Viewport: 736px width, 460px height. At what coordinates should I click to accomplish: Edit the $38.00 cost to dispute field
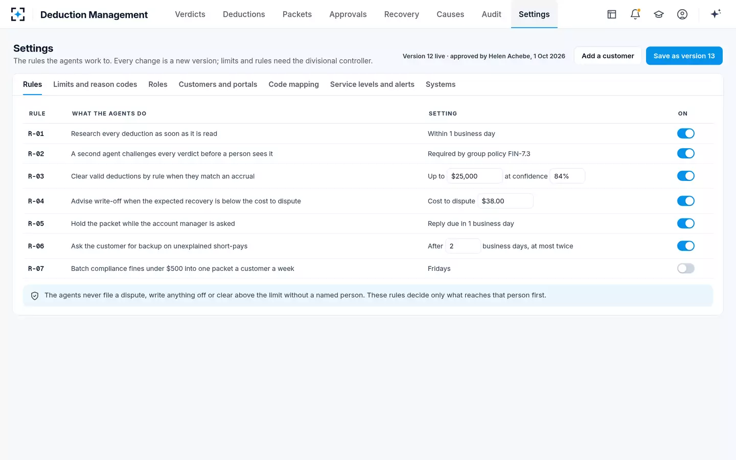505,201
